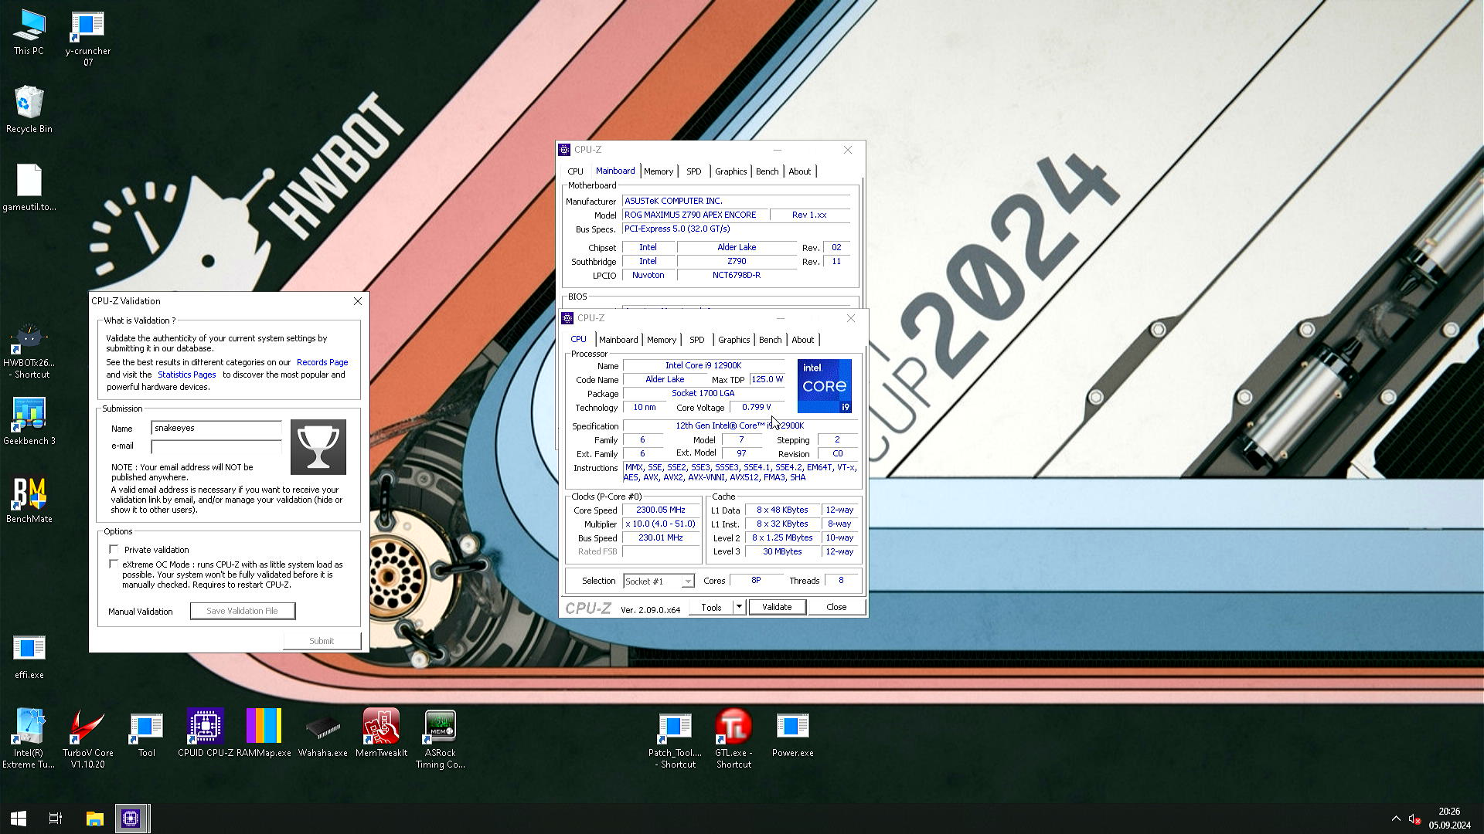Open the Recycle Bin

(x=29, y=109)
